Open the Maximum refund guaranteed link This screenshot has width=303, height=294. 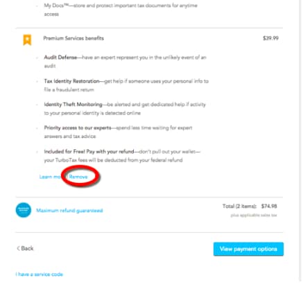(x=69, y=210)
